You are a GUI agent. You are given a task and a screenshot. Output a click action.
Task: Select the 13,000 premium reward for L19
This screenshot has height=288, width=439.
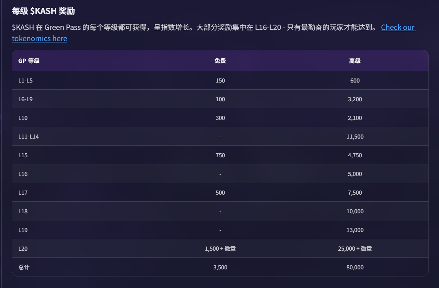pos(355,230)
